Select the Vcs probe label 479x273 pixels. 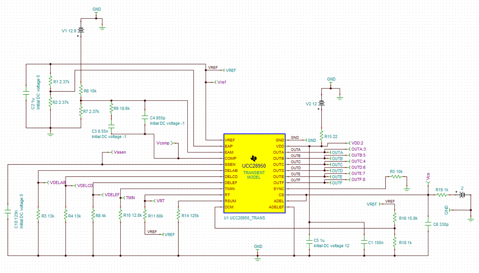click(x=428, y=177)
